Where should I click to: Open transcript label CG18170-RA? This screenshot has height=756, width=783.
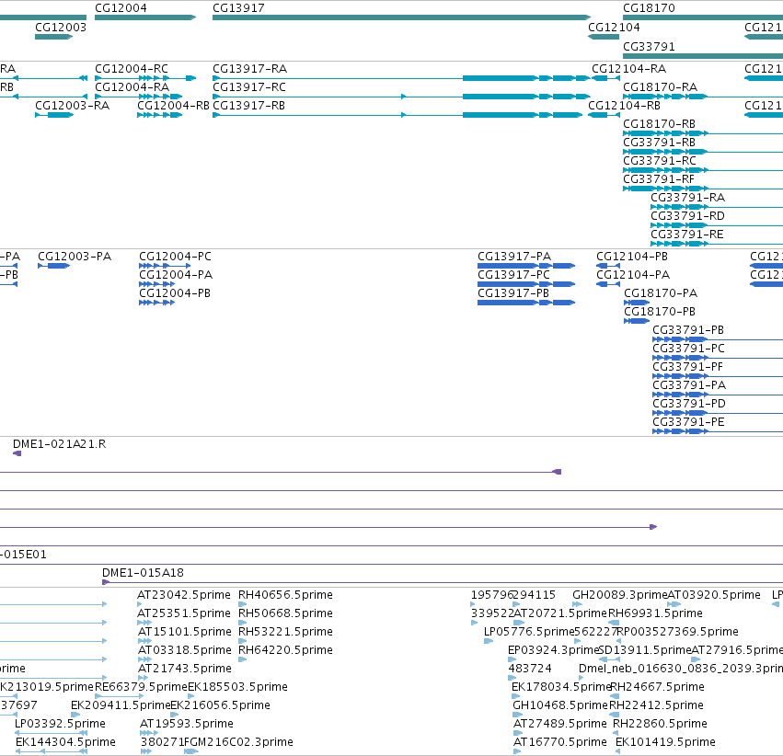(660, 87)
